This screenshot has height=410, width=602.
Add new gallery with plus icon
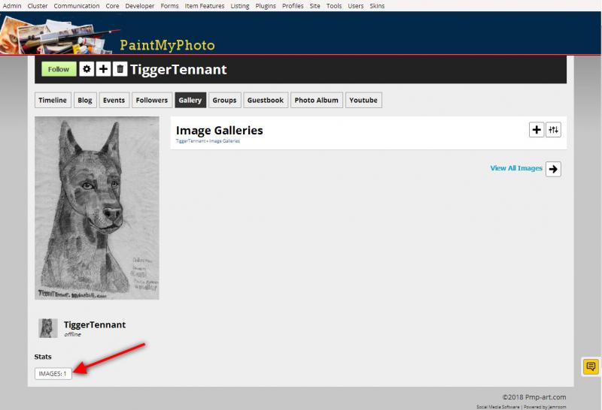tap(537, 130)
